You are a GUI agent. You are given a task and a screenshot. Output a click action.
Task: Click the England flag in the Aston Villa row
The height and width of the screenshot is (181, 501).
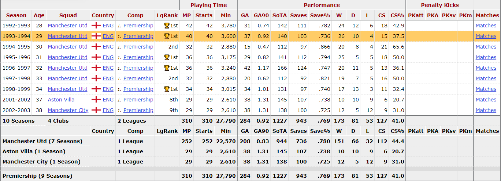(x=96, y=100)
